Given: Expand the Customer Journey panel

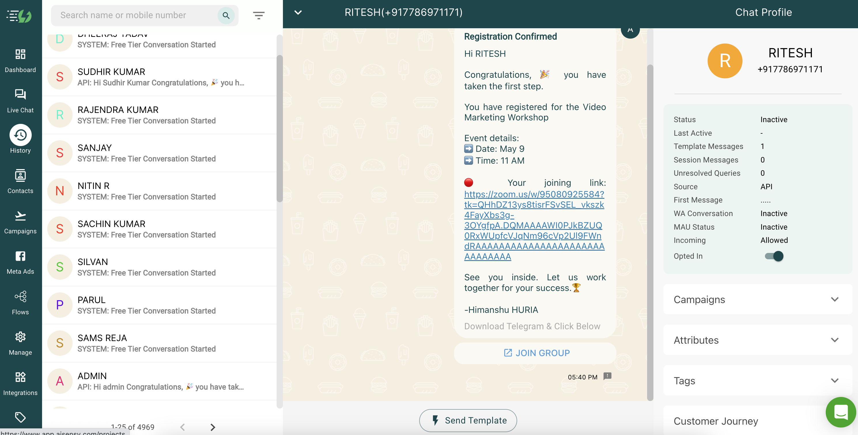Looking at the screenshot, I should (757, 421).
